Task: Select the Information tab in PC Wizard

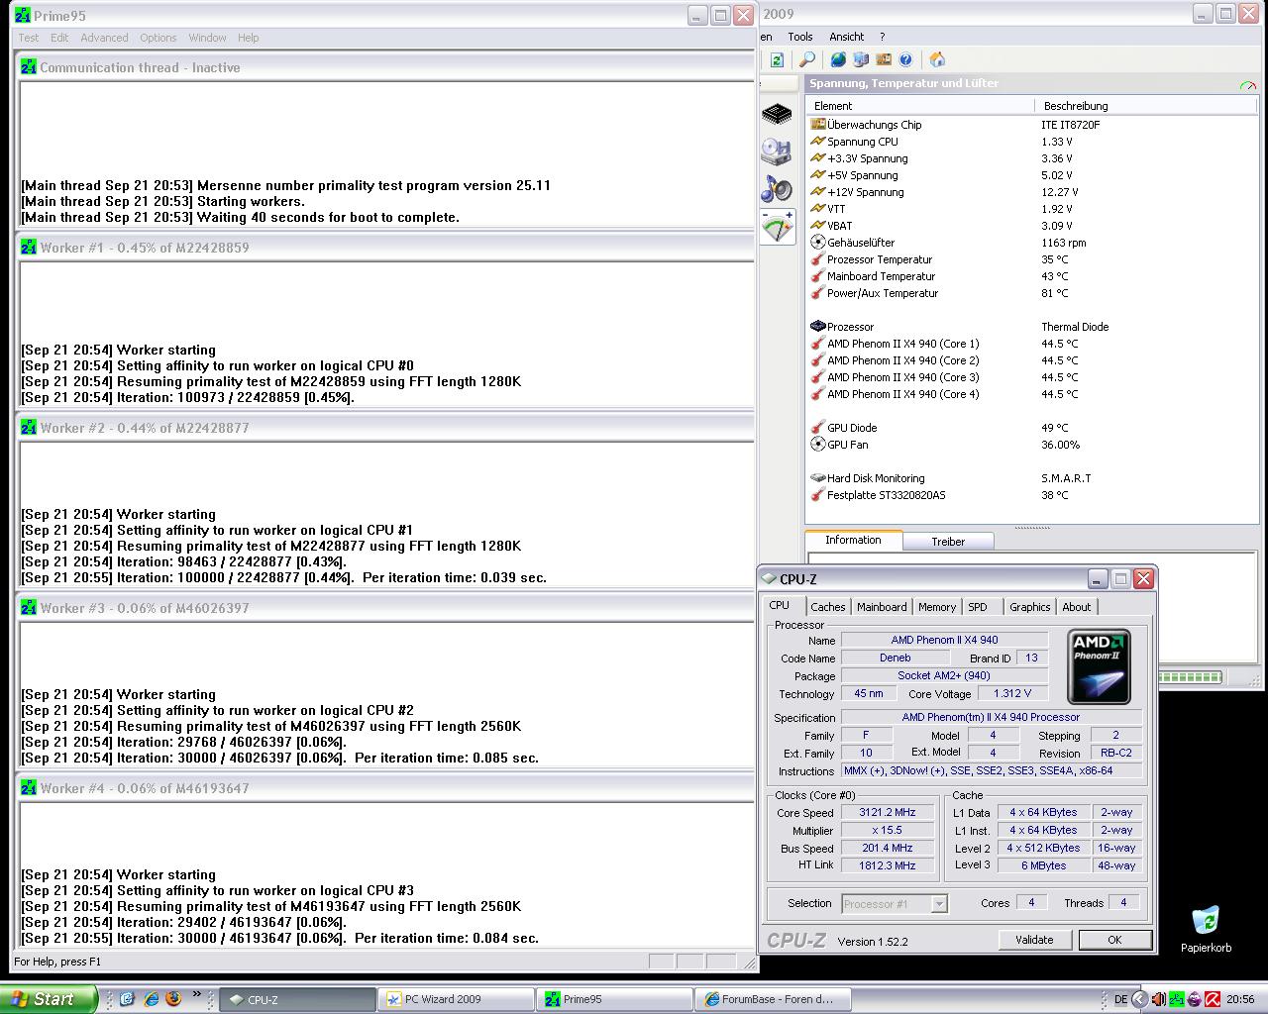Action: tap(853, 540)
